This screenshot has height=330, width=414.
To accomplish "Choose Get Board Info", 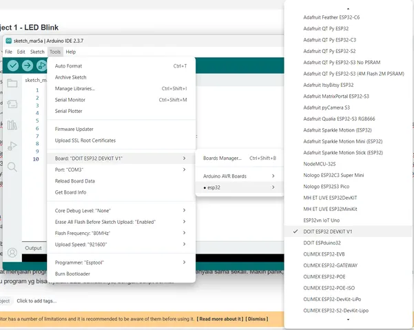I will click(121, 192).
